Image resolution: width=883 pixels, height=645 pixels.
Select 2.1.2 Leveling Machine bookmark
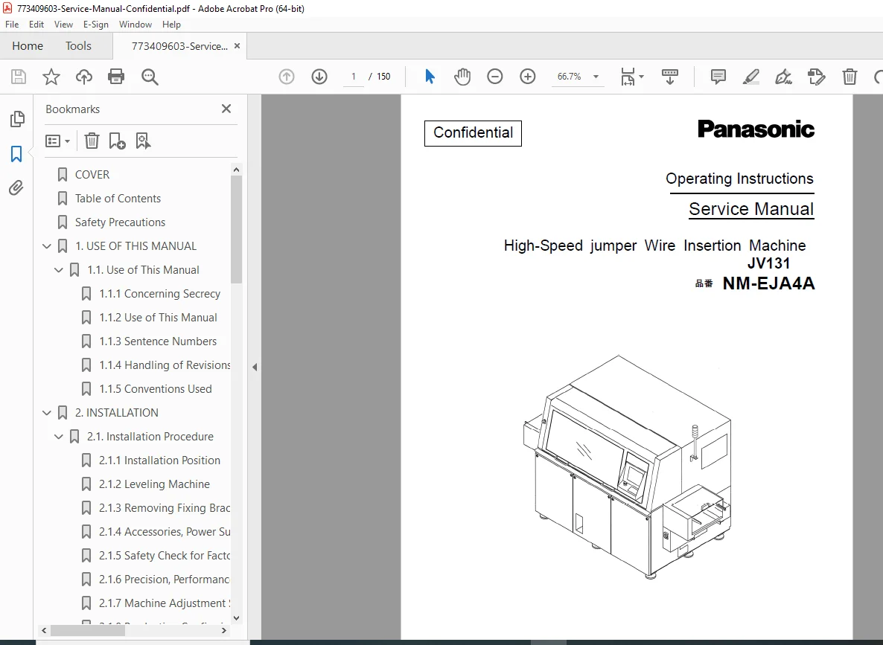tap(154, 484)
